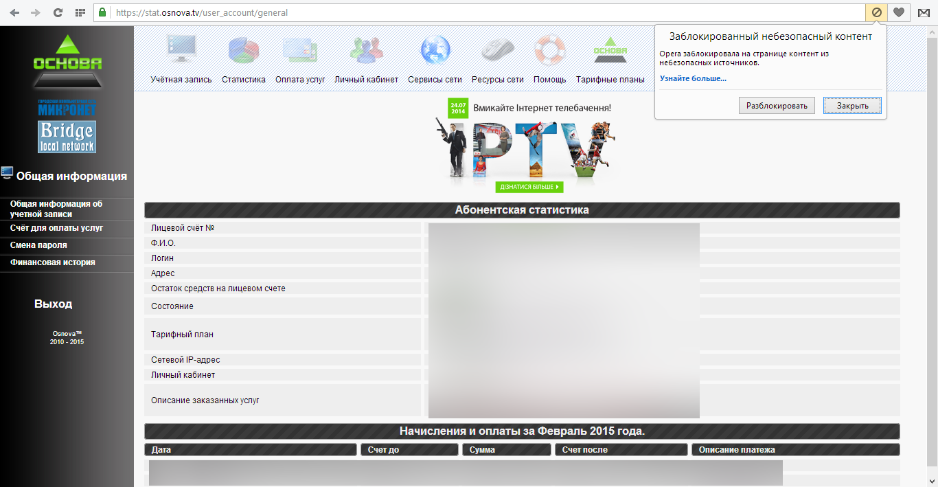The width and height of the screenshot is (938, 487).
Task: Open Тарифные планы Osnova icon
Action: point(610,50)
